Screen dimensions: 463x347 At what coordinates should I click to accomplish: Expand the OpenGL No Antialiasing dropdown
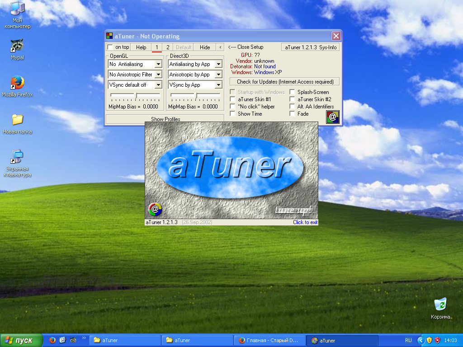158,64
